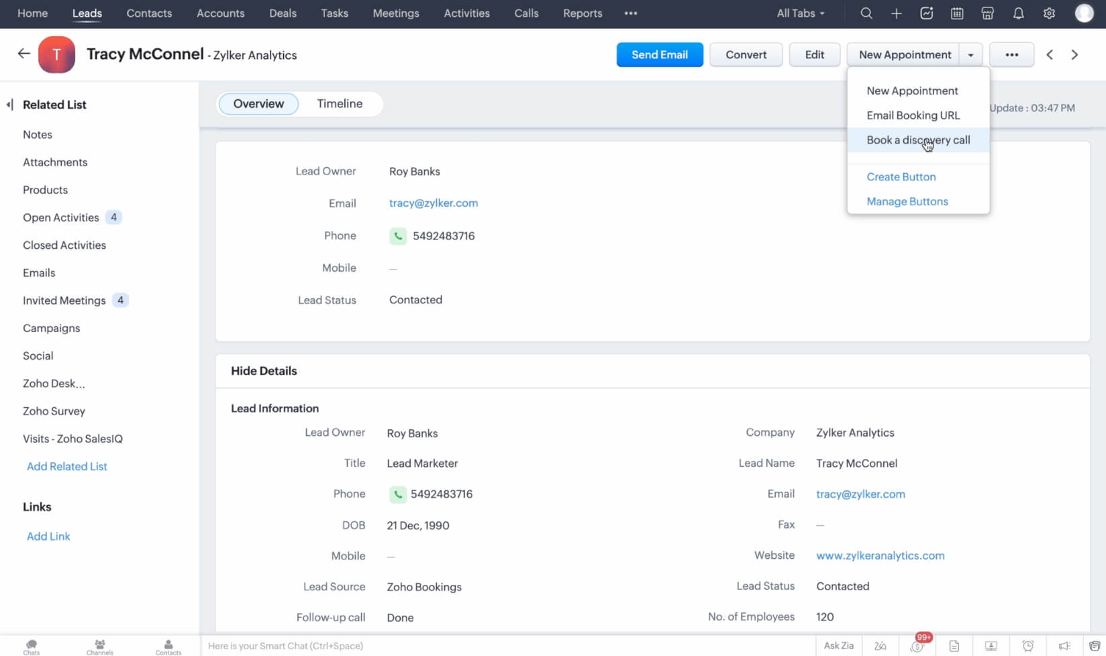Click the Edit button
1106x656 pixels.
tap(815, 55)
